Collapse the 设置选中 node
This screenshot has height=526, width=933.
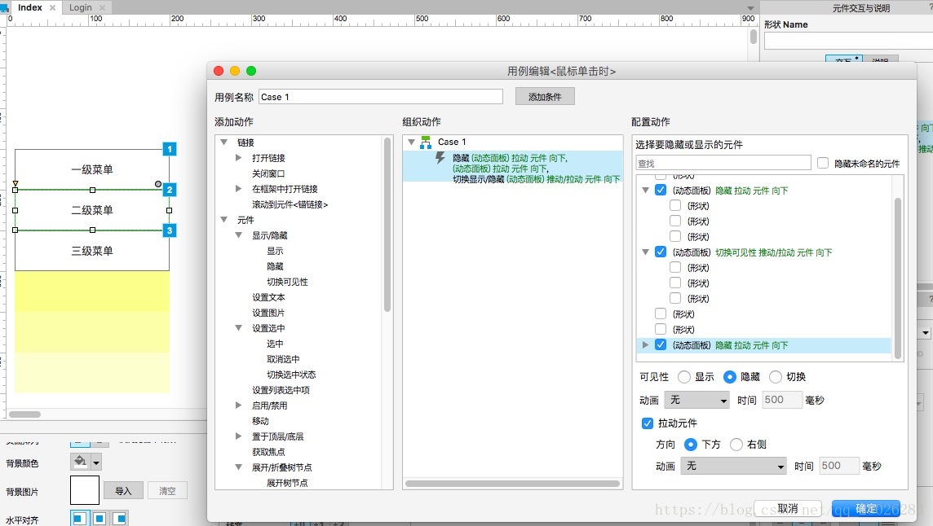coord(239,327)
